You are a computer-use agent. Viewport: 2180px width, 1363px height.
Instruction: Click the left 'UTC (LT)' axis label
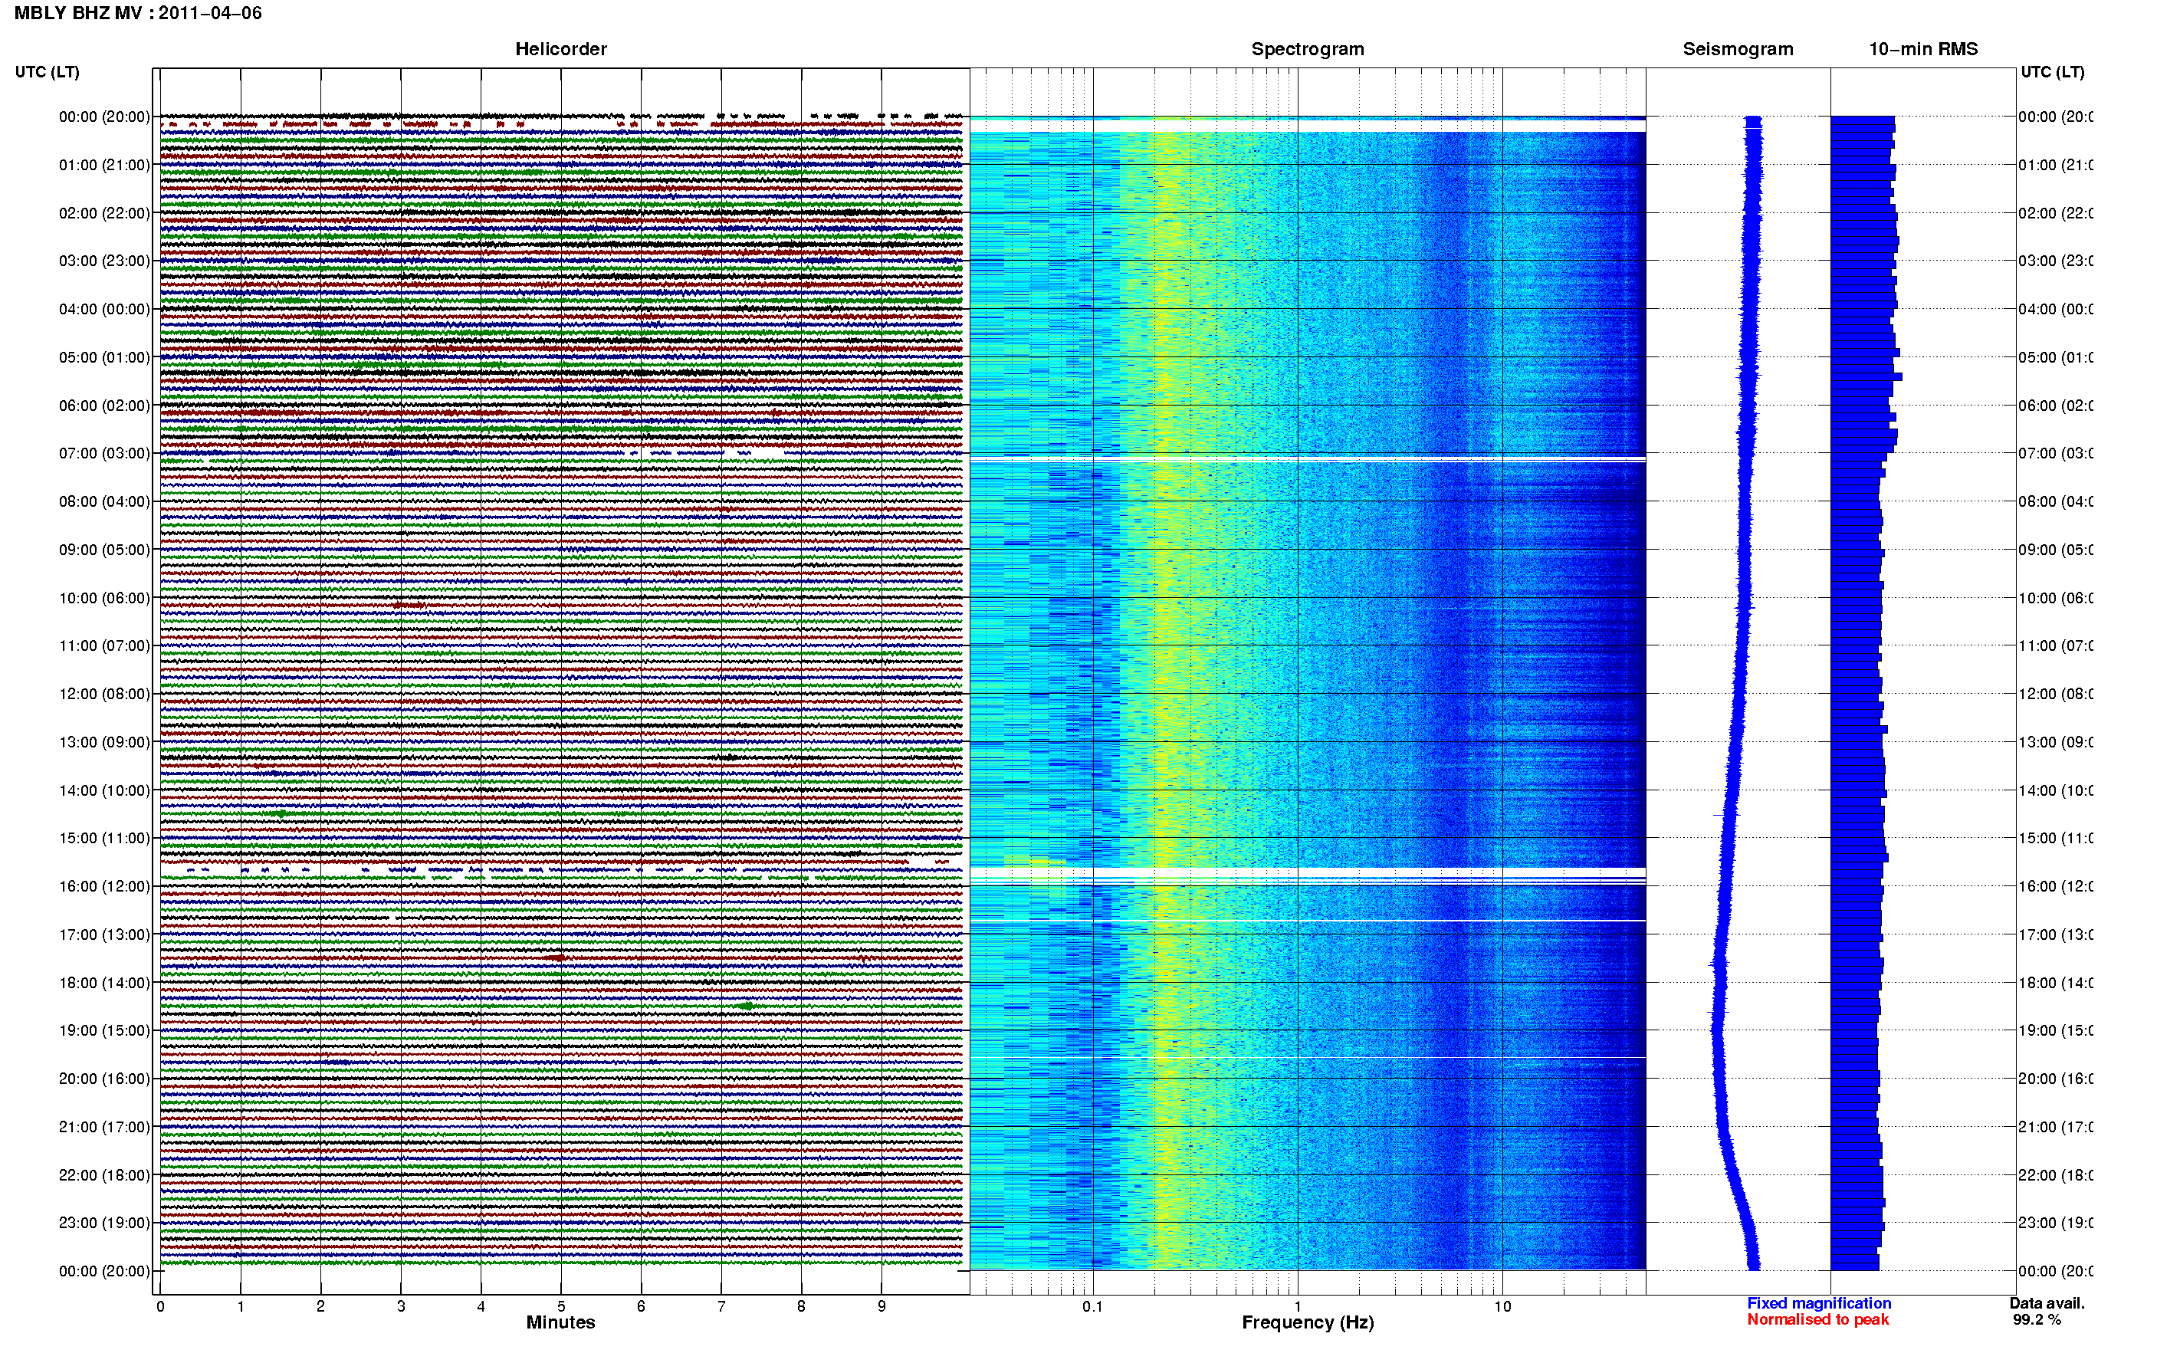[x=47, y=72]
